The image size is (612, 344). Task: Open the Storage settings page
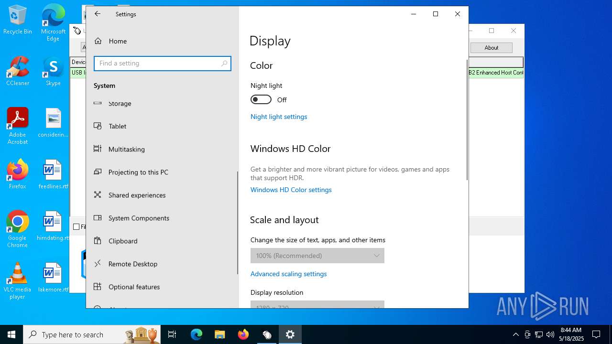[163, 103]
